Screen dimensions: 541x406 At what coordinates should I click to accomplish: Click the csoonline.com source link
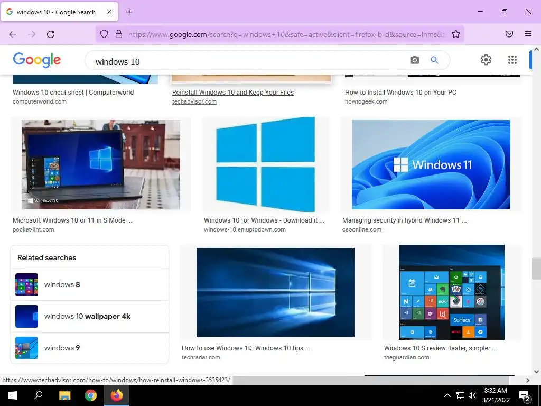click(362, 229)
